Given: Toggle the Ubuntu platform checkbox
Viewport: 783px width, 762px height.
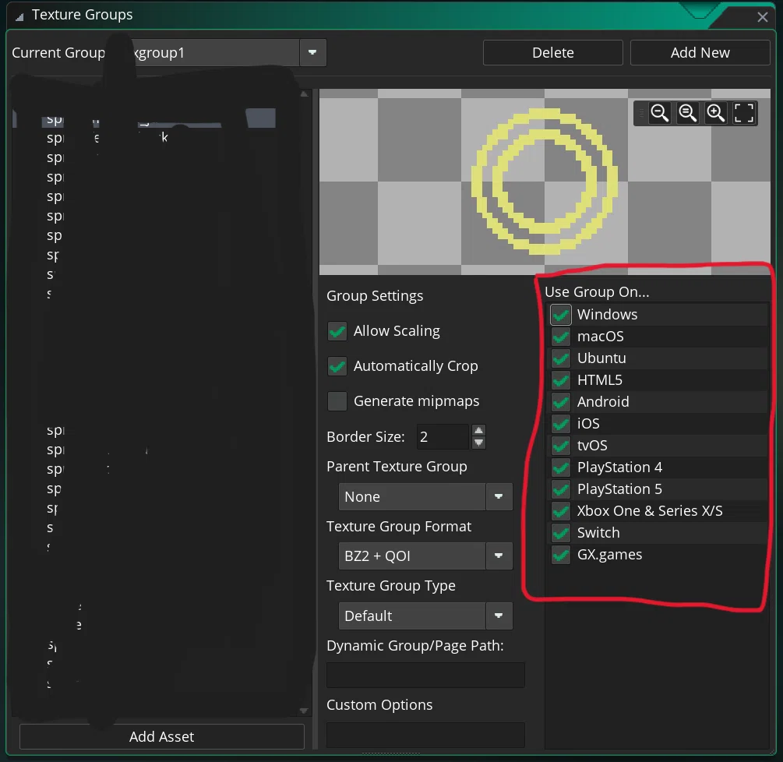Looking at the screenshot, I should (560, 358).
